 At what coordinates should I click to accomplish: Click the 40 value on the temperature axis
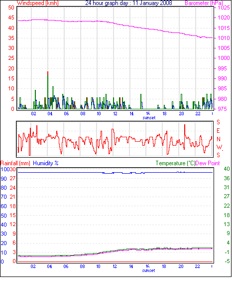tap(227, 169)
